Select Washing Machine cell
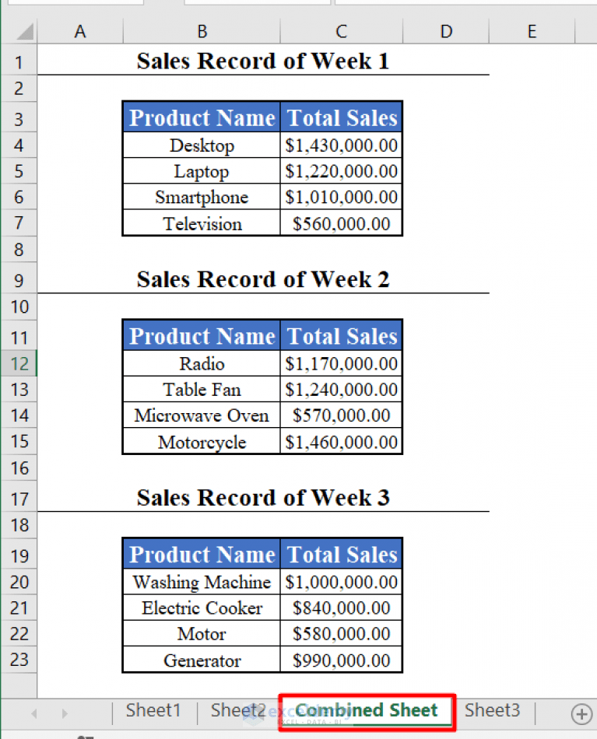 point(202,582)
